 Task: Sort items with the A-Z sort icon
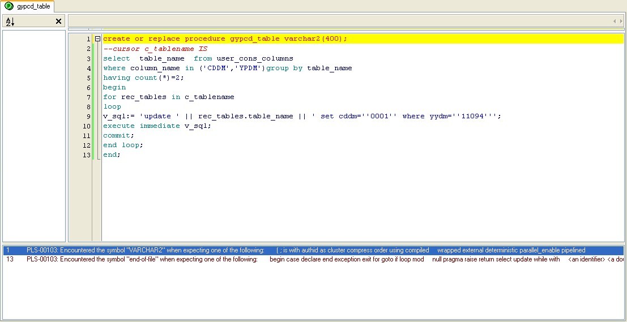pos(10,22)
